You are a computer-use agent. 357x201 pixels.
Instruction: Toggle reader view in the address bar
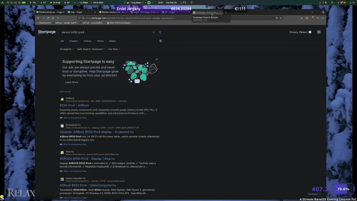tap(277, 18)
